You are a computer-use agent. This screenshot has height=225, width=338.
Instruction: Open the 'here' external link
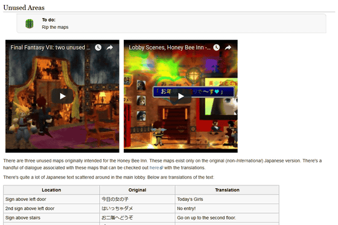pos(154,168)
